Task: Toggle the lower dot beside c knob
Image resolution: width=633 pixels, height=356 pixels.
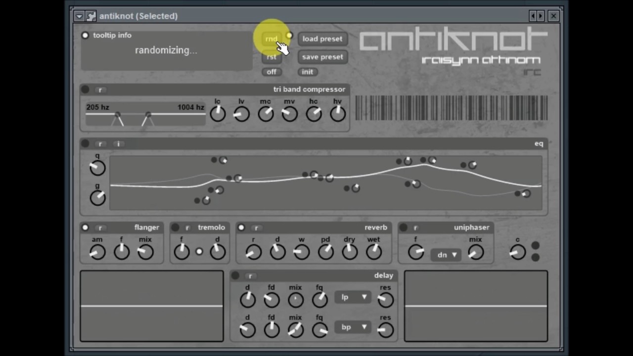Action: click(536, 257)
